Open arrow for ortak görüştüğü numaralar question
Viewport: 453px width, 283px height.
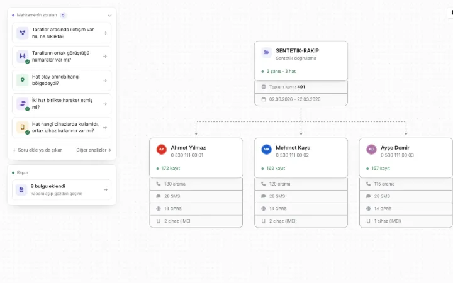105,57
